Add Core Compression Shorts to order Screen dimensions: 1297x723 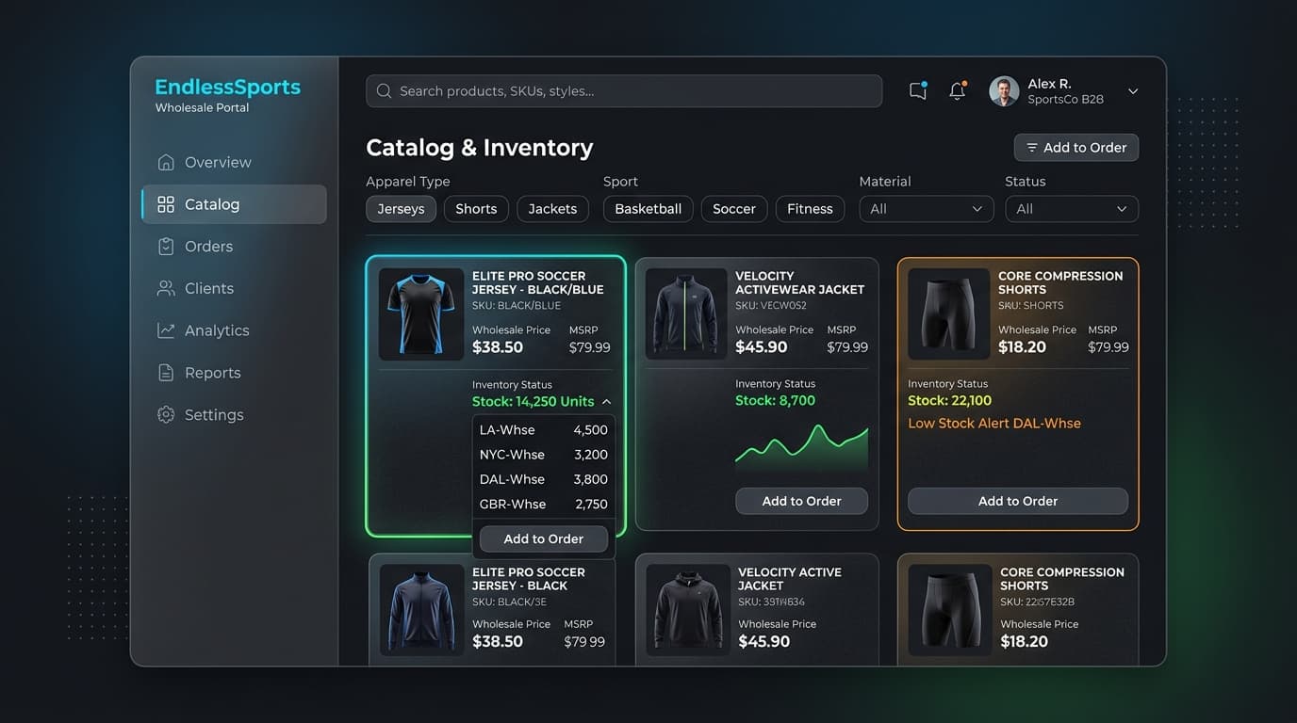pos(1018,501)
